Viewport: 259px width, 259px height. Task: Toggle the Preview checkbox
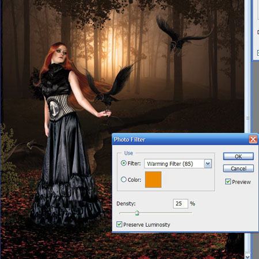click(228, 182)
